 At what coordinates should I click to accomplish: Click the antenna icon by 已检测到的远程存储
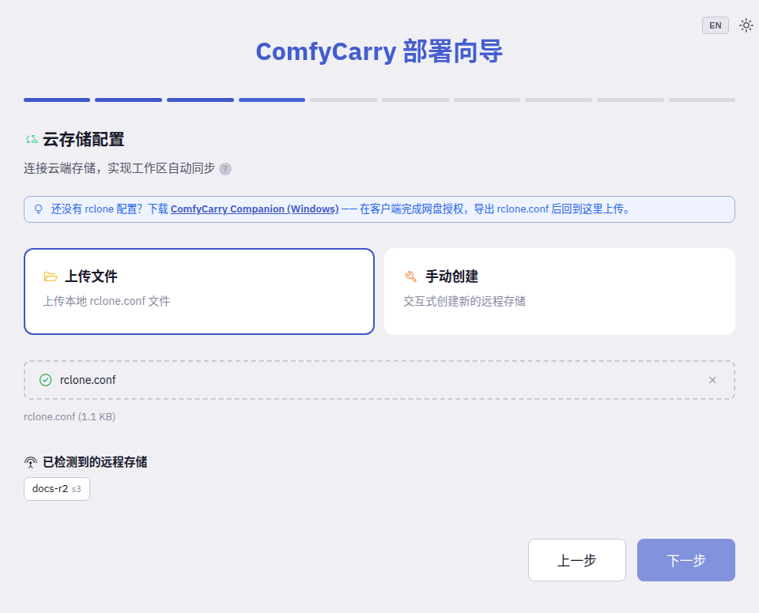(30, 462)
